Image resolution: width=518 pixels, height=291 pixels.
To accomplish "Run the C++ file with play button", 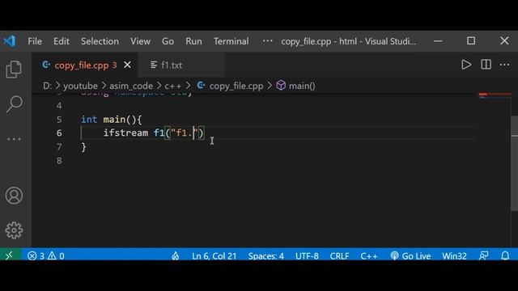I will [466, 65].
